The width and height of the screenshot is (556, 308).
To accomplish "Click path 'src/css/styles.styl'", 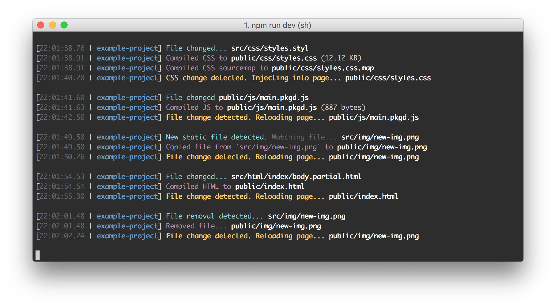I will tap(270, 48).
